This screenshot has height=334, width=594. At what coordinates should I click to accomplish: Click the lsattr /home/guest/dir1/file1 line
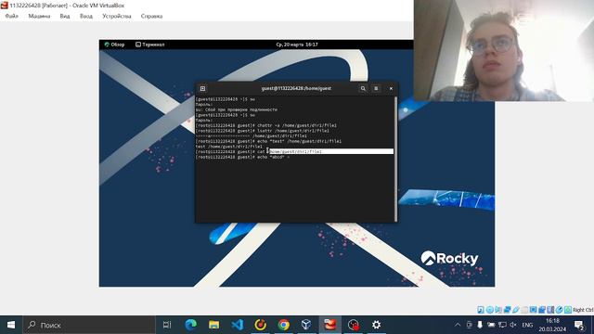point(262,131)
